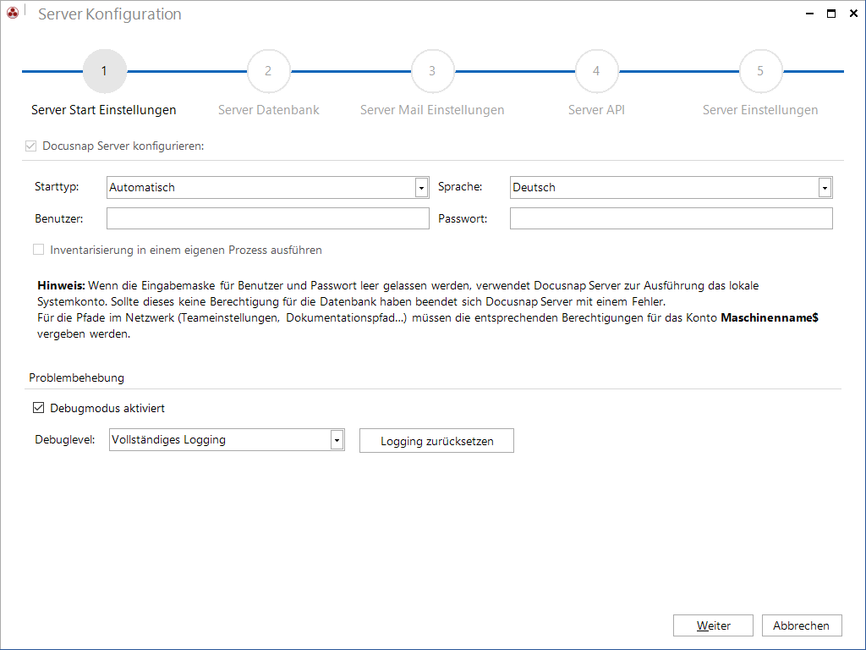
Task: Click the bold Hinweis: text
Action: click(61, 286)
